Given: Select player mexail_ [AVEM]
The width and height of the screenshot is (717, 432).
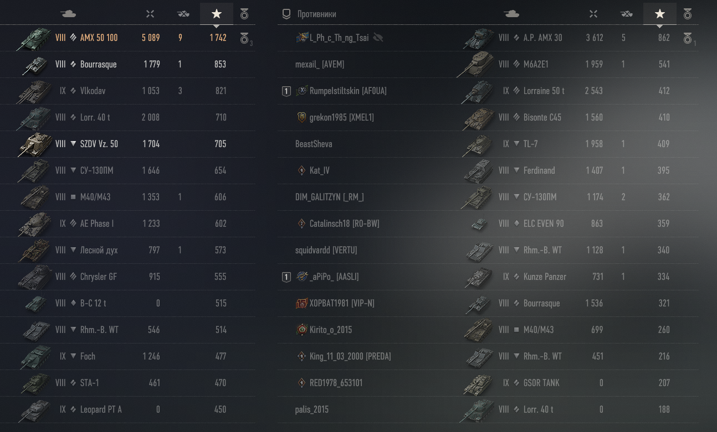Looking at the screenshot, I should point(320,64).
